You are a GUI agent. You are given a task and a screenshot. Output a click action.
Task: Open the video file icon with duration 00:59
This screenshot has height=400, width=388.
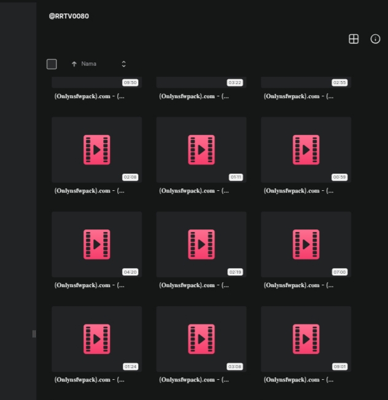click(x=306, y=150)
